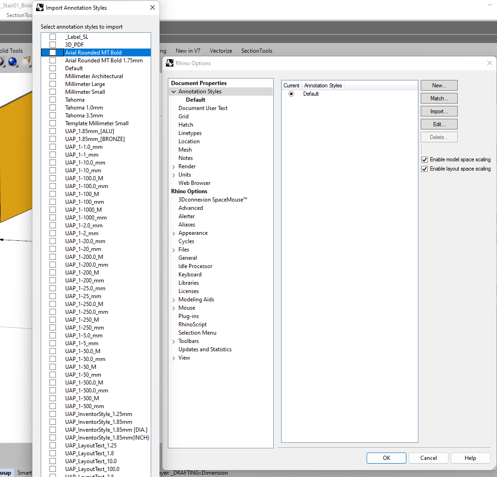Open the Web Browser options page
This screenshot has width=497, height=477.
pyautogui.click(x=194, y=183)
